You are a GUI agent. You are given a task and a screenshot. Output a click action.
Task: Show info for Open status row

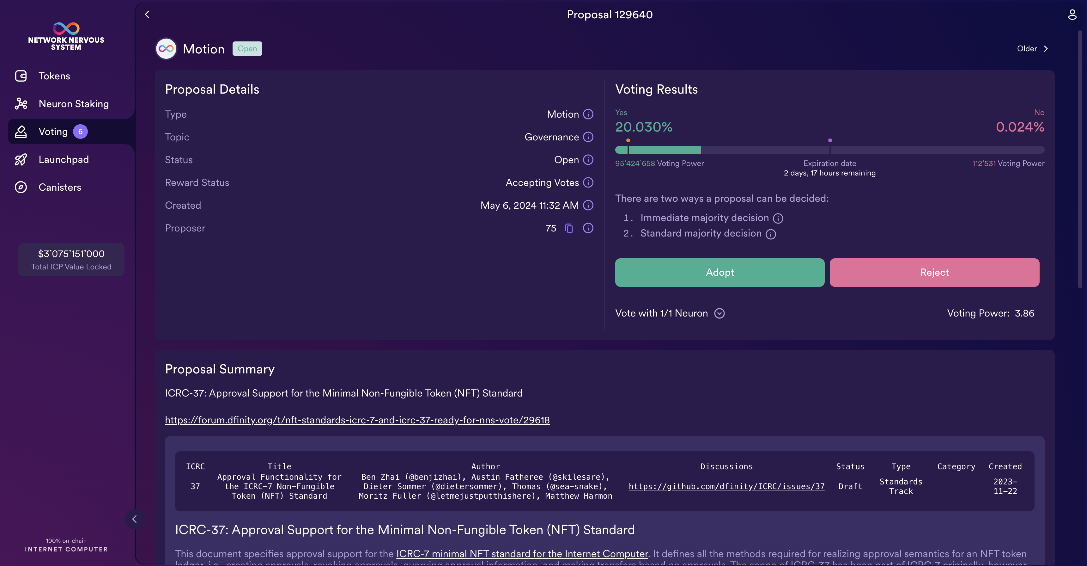coord(588,160)
